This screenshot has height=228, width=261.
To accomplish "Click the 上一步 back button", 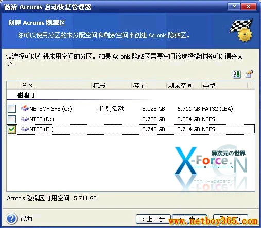I will click(153, 219).
